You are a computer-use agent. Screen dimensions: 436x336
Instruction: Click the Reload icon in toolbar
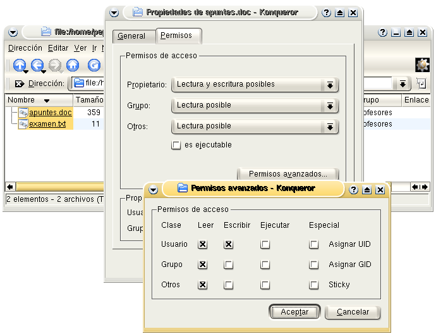click(x=94, y=65)
